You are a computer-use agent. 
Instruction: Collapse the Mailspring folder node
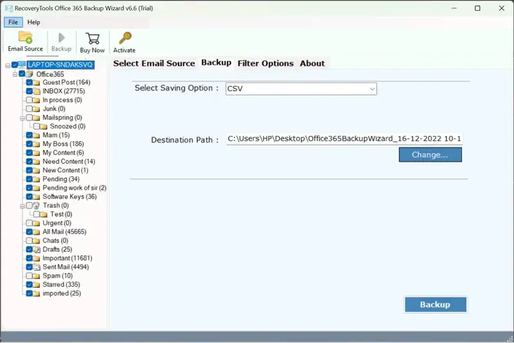point(22,118)
